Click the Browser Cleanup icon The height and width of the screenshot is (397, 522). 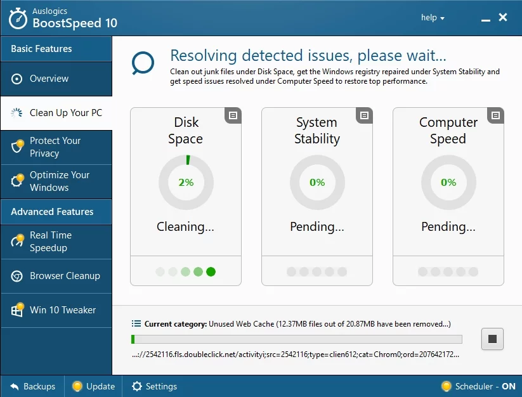click(x=17, y=277)
